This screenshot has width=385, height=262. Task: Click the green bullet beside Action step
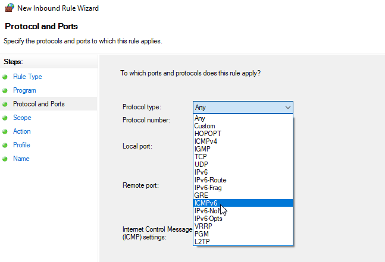tap(5, 132)
